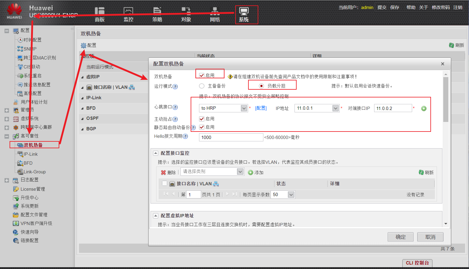469x269 pixels.
Task: Click the 修改密码 change password link
Action: 441,7
